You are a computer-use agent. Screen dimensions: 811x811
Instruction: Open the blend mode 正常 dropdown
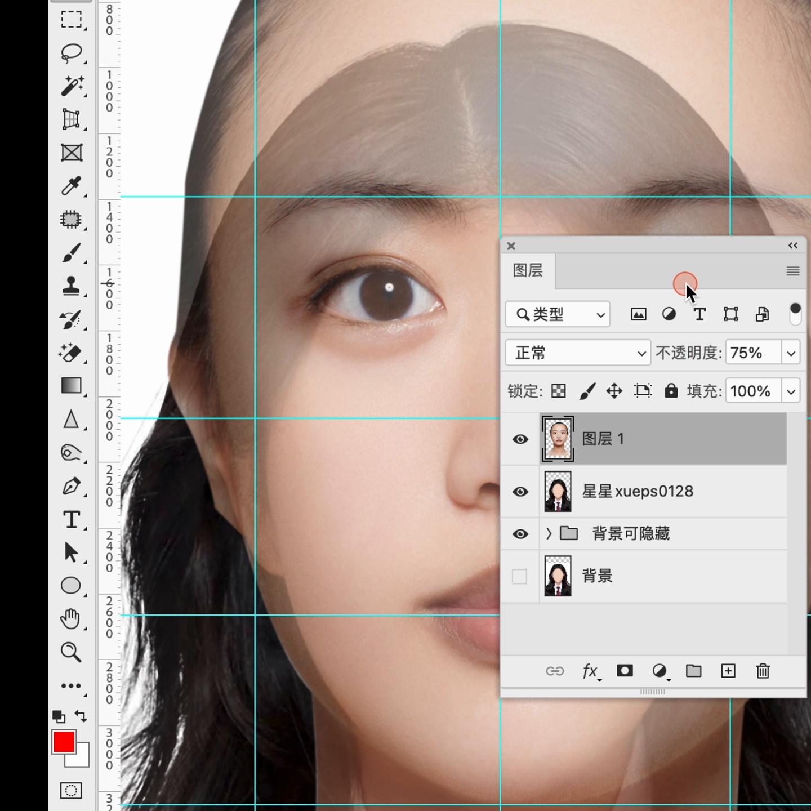pyautogui.click(x=577, y=353)
